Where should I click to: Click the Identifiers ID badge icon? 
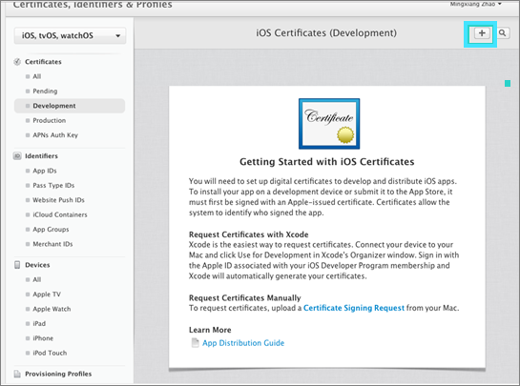(x=17, y=156)
